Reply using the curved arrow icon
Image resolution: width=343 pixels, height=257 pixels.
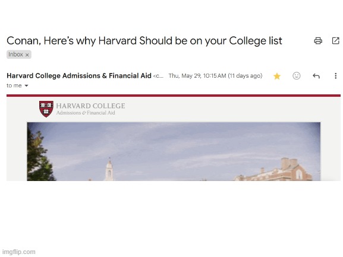pyautogui.click(x=316, y=76)
